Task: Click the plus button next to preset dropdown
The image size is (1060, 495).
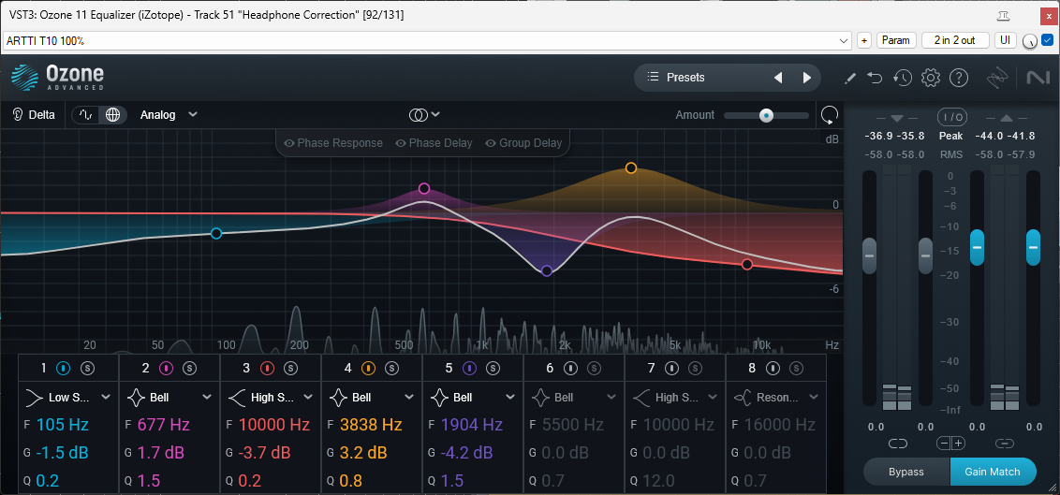Action: tap(863, 40)
